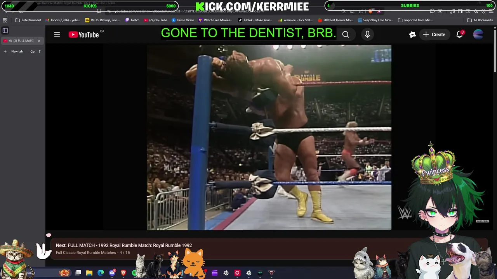Open the kerrmiee - Kick Stat bookmark
This screenshot has height=279, width=497.
click(295, 20)
